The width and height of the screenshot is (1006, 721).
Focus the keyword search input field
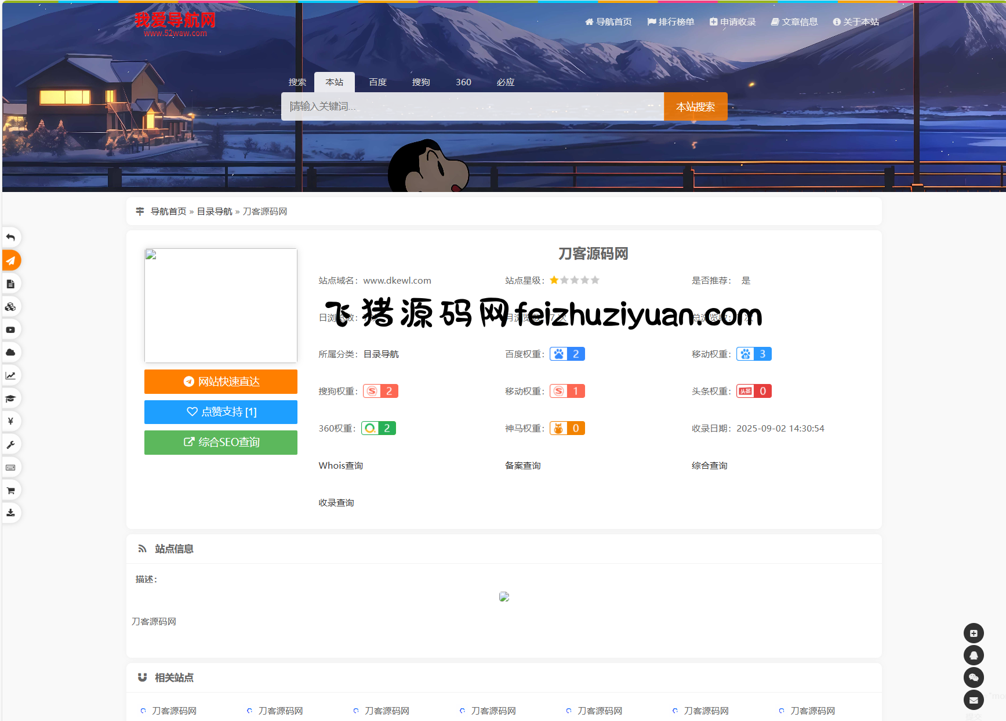pyautogui.click(x=472, y=107)
